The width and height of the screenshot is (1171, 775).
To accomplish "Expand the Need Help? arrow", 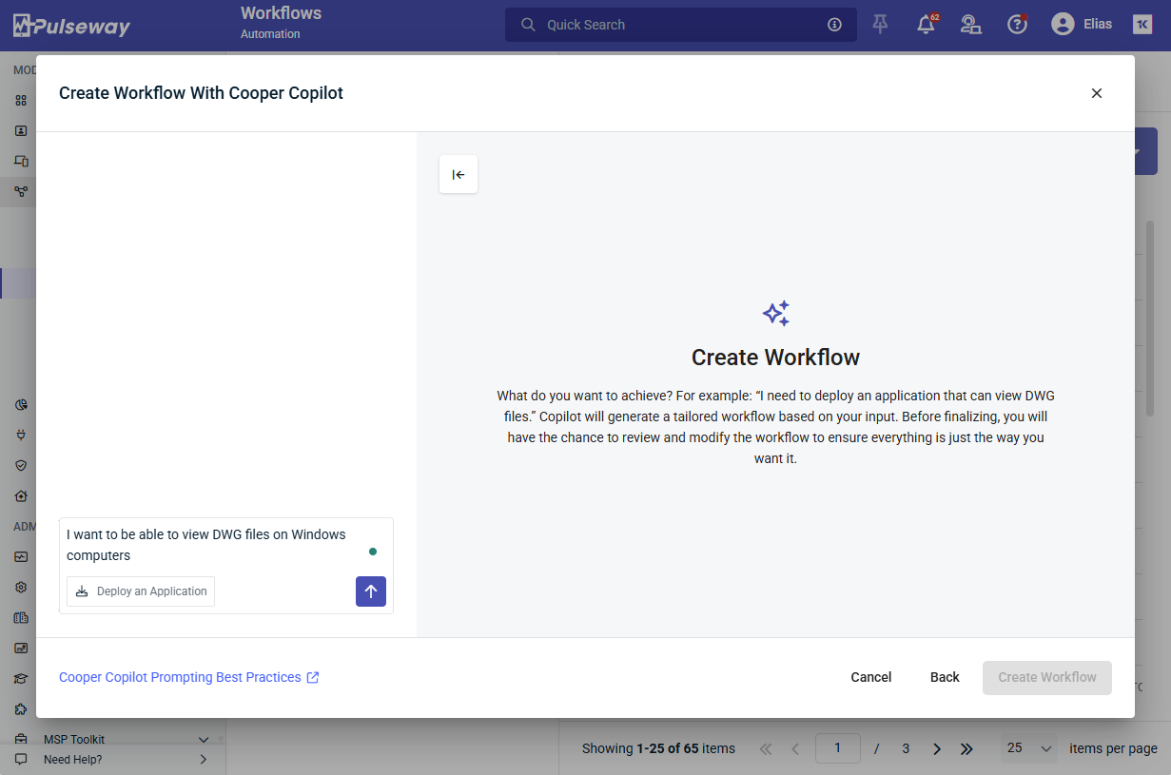I will coord(203,760).
